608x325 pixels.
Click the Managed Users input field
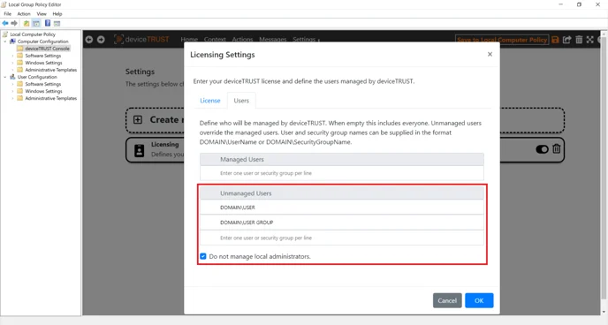(x=342, y=173)
